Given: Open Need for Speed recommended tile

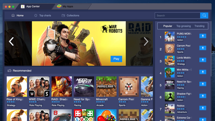Looking at the screenshot, I should coord(84,87).
